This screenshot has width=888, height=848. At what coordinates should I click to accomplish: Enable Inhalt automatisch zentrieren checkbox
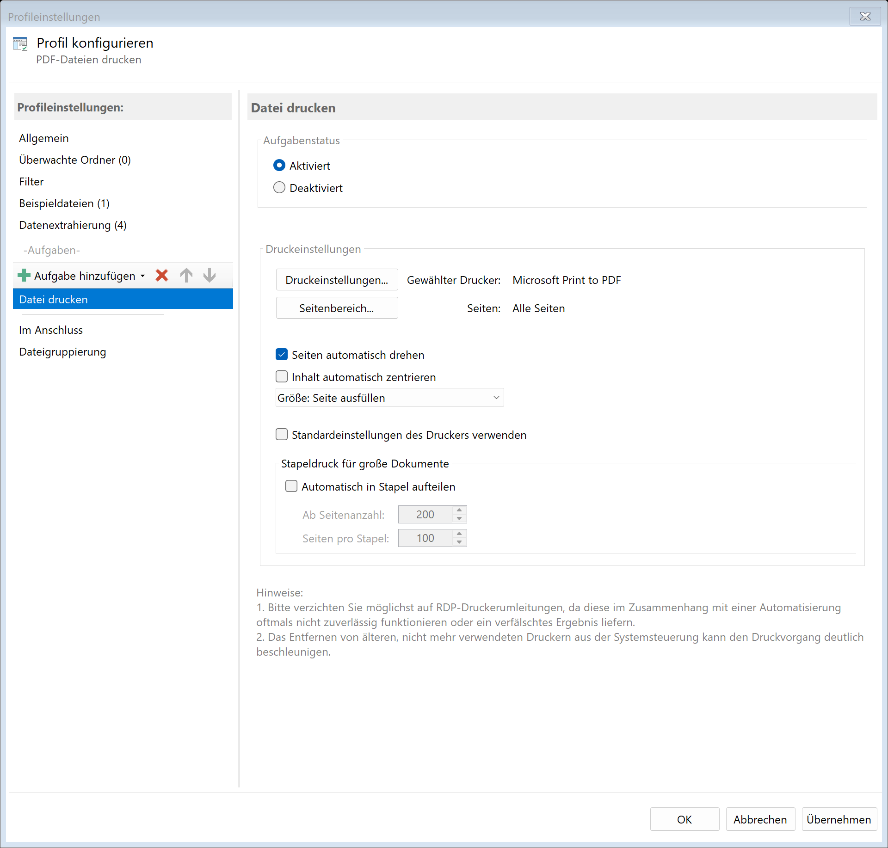pos(282,377)
